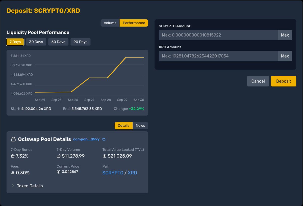Screen dimensions: 303x206
Task: Select the 90 Days range
Action: (81, 42)
